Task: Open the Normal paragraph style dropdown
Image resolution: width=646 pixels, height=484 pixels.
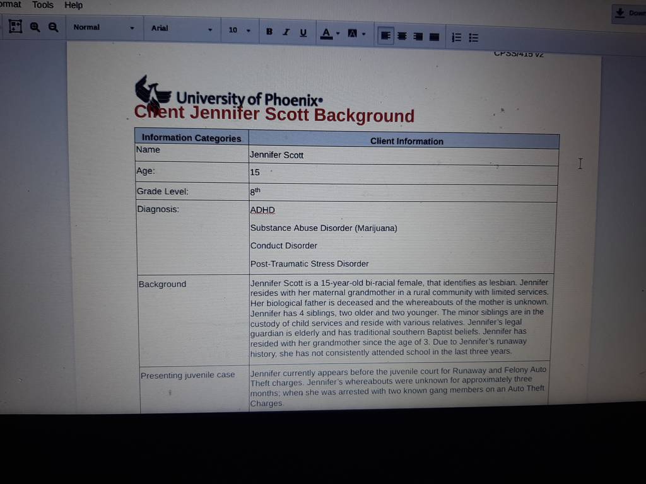Action: 103,28
